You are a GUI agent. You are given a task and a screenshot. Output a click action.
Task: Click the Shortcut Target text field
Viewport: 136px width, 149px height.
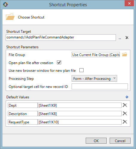tap(61, 38)
